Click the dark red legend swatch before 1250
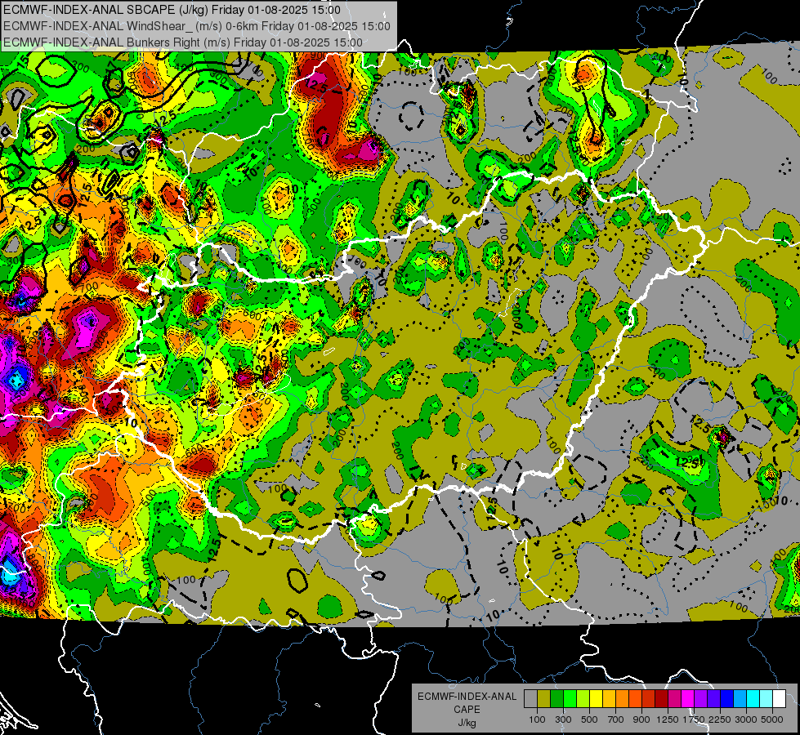 click(x=662, y=698)
